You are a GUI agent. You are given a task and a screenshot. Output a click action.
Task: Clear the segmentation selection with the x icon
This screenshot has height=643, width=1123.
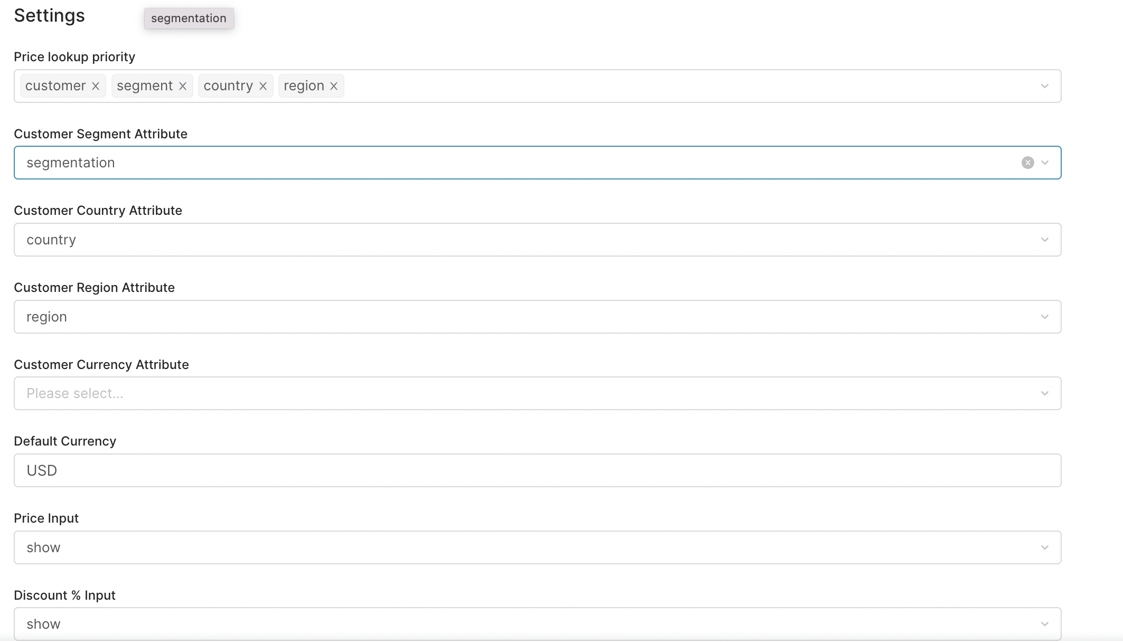1027,163
